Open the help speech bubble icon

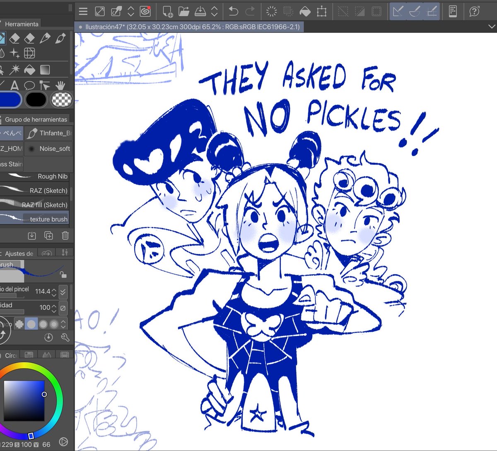[474, 12]
